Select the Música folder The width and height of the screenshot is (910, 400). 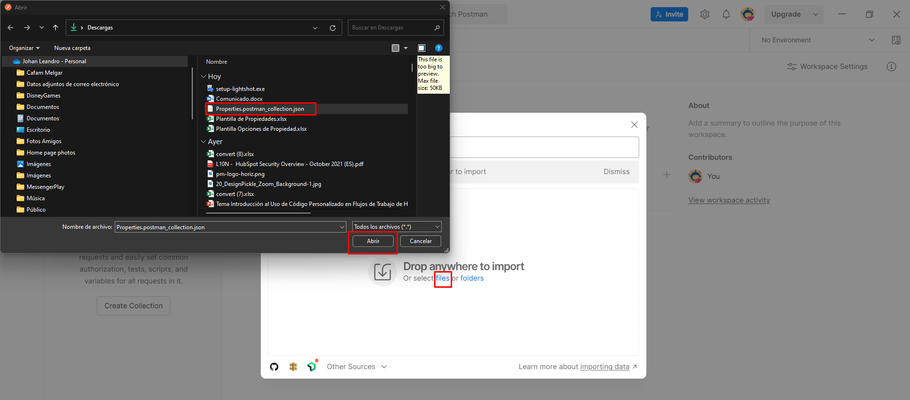(35, 198)
